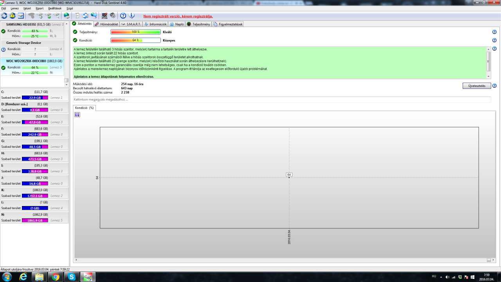
Task: Click the gray disk icon left of the three disk test icons
Action: [x=31, y=16]
